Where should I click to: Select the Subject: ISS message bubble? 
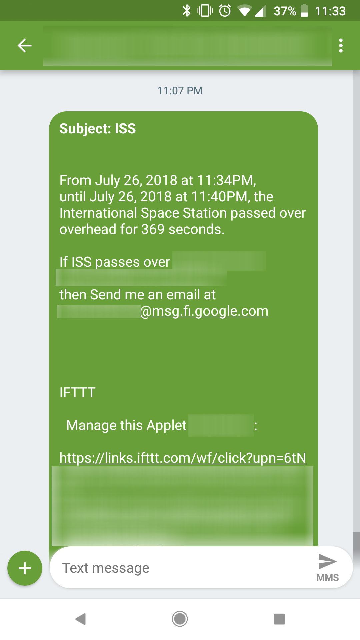[183, 300]
